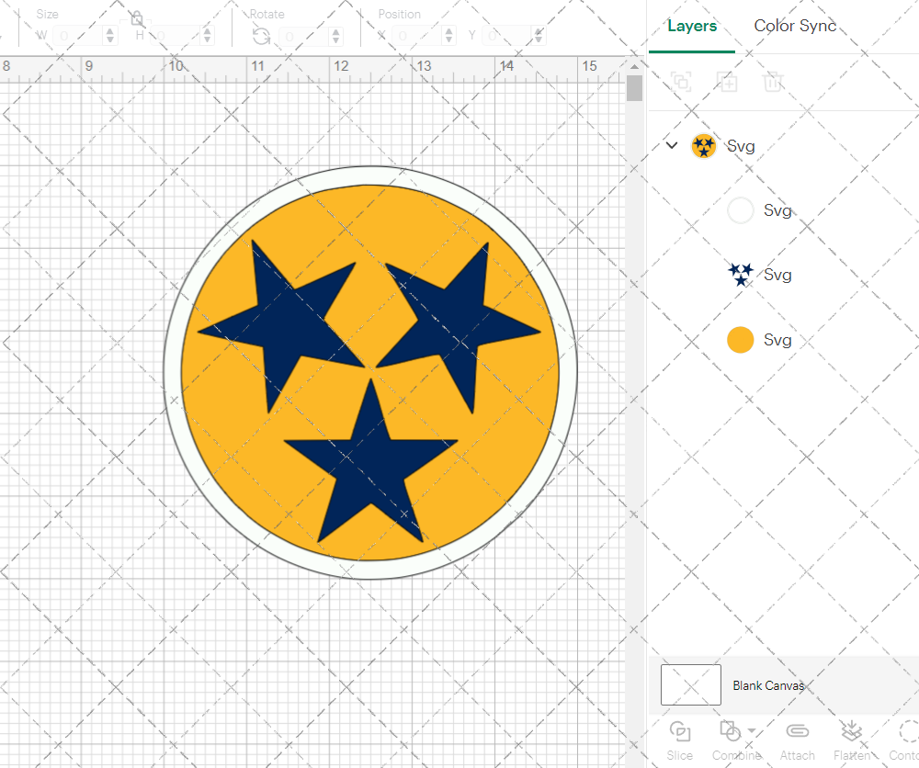Click the canvas scroll up arrow
Screen dimensions: 919x768
click(634, 67)
